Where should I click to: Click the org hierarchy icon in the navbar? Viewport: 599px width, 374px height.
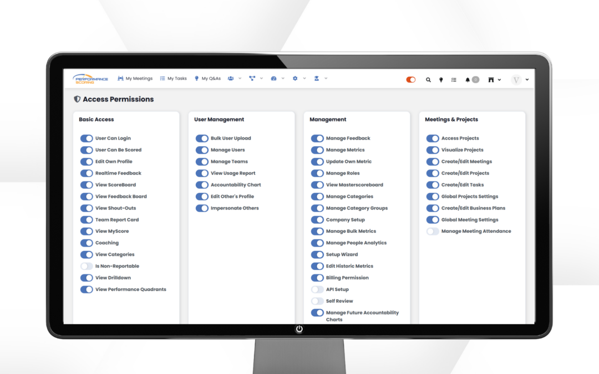[252, 78]
